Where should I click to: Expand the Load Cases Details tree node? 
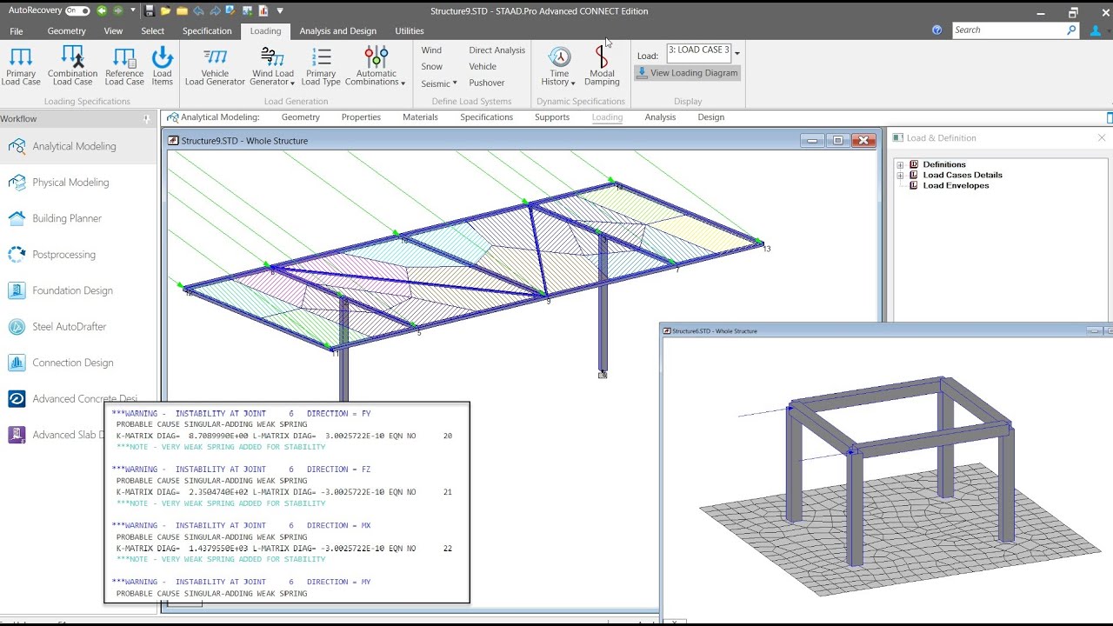900,175
